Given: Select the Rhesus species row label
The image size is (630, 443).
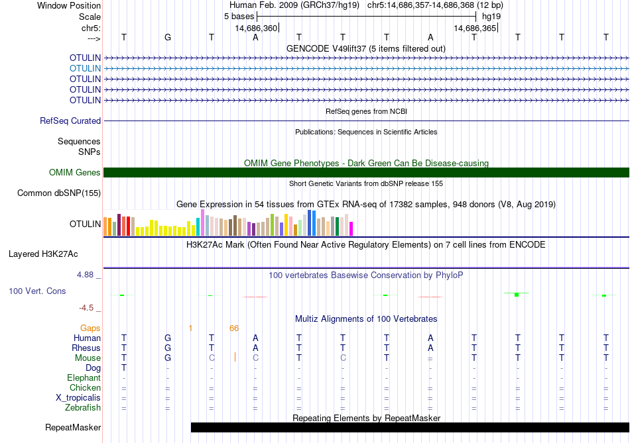Looking at the screenshot, I should coord(86,348).
